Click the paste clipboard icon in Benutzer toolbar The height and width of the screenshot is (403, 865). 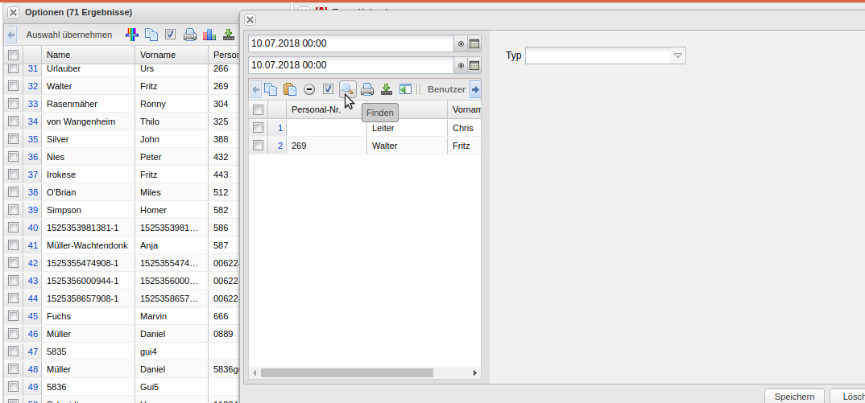click(x=290, y=89)
